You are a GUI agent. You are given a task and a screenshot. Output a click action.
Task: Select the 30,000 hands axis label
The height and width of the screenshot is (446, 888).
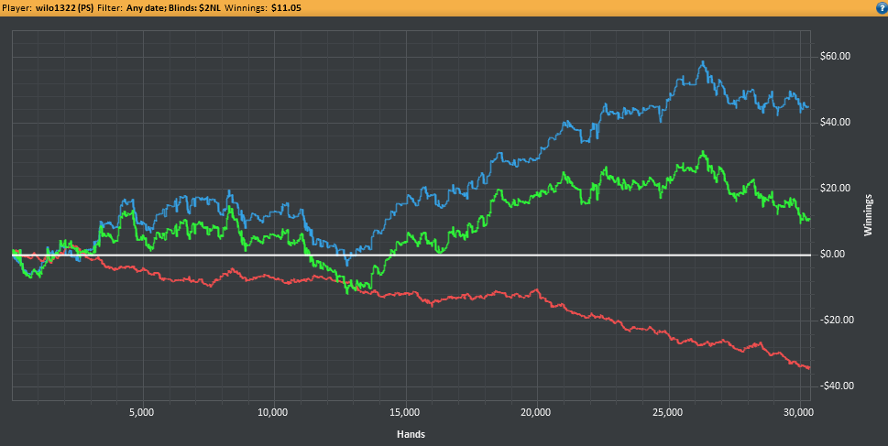(798, 413)
